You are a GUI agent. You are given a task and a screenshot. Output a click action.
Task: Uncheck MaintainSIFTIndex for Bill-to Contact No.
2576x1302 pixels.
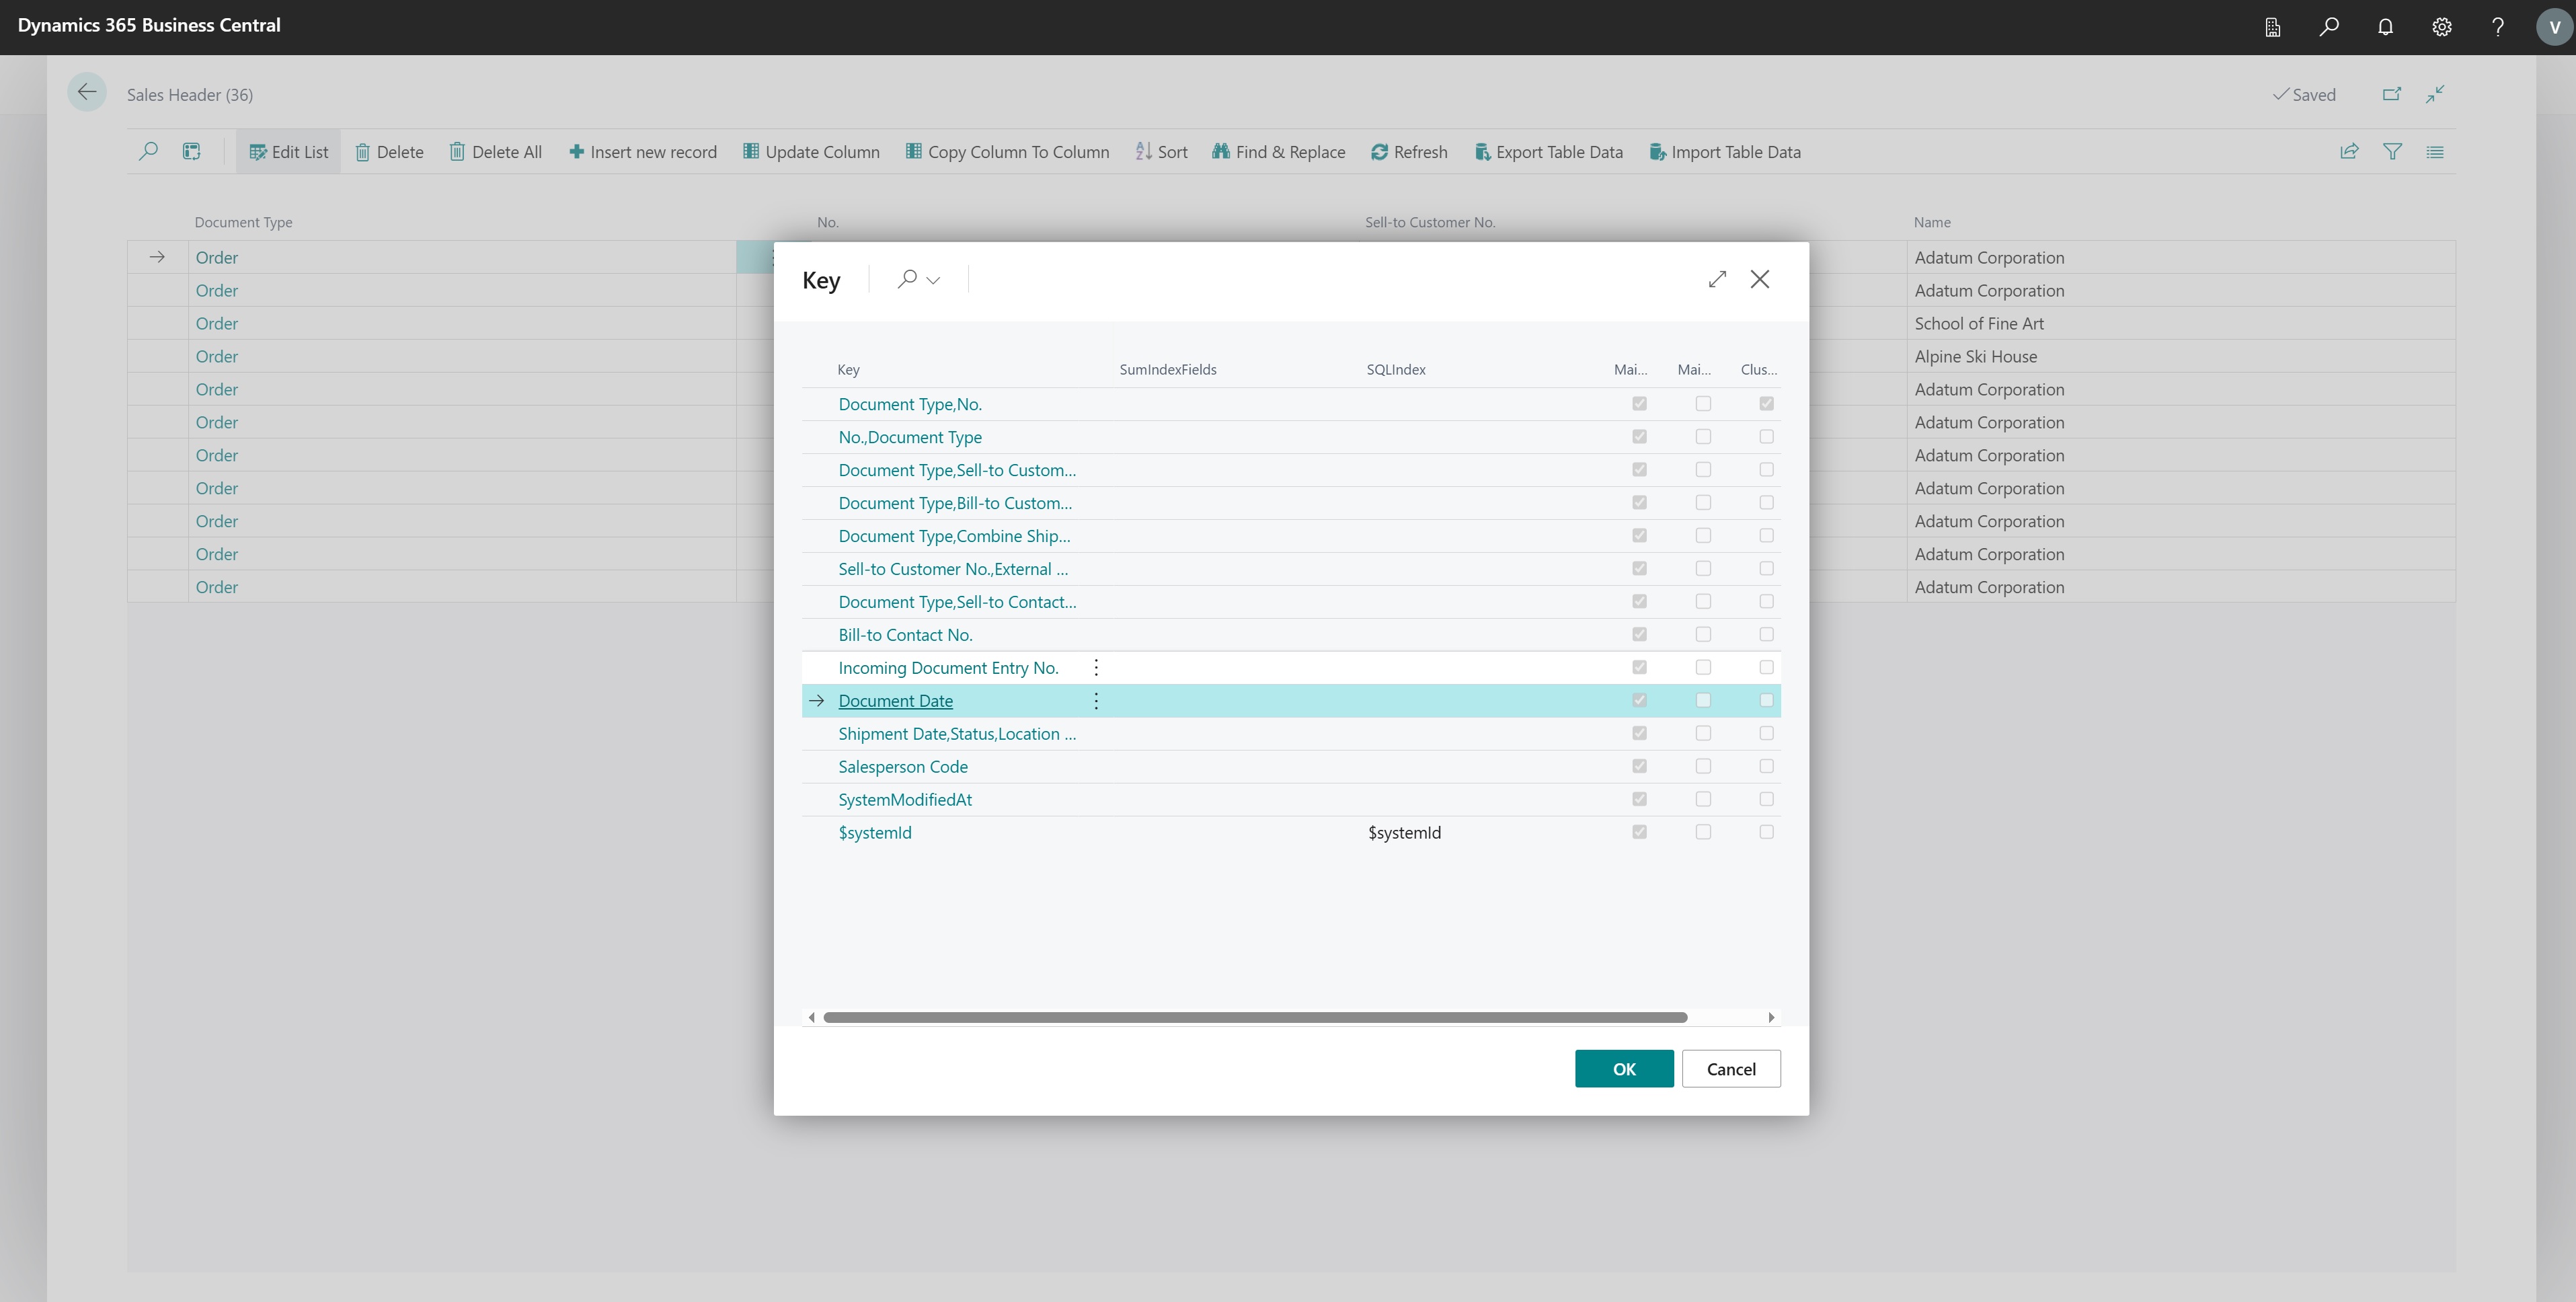(x=1703, y=634)
